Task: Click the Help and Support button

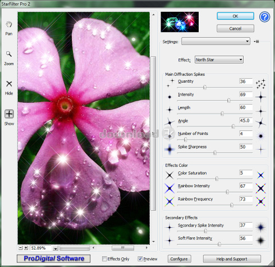Action: [x=232, y=259]
